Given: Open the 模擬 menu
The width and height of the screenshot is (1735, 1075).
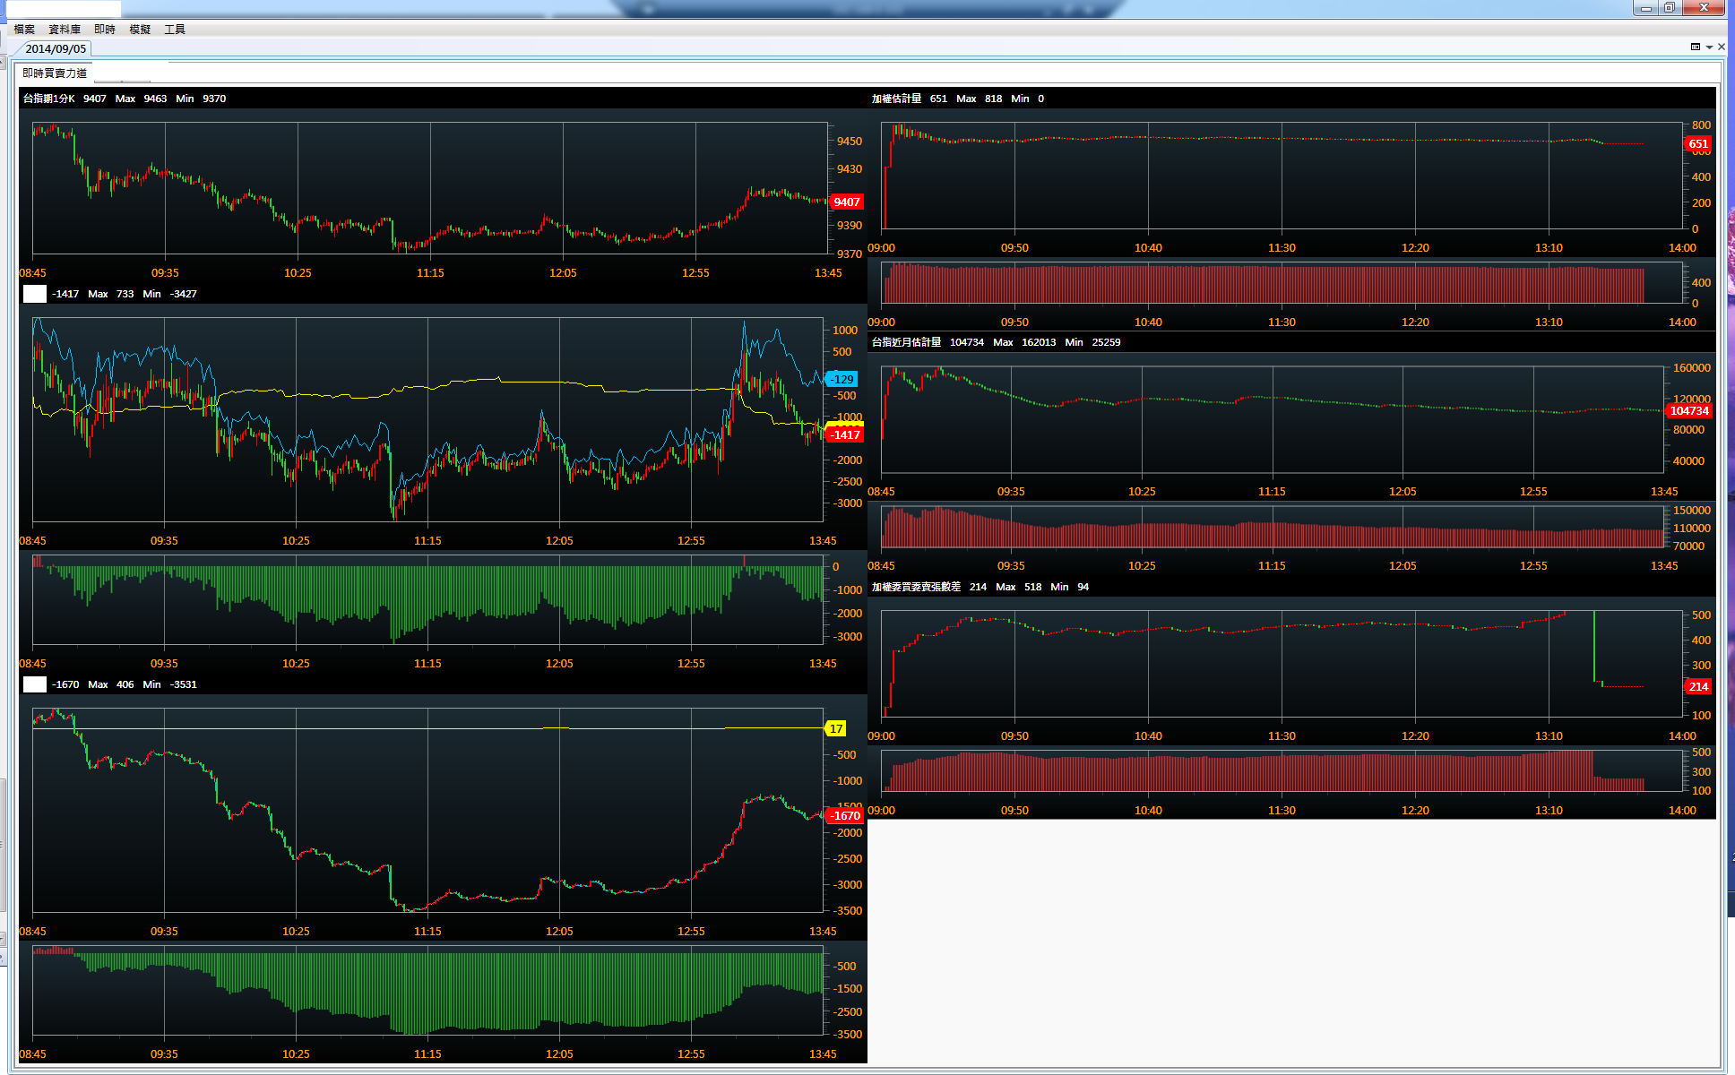Looking at the screenshot, I should pos(140,30).
